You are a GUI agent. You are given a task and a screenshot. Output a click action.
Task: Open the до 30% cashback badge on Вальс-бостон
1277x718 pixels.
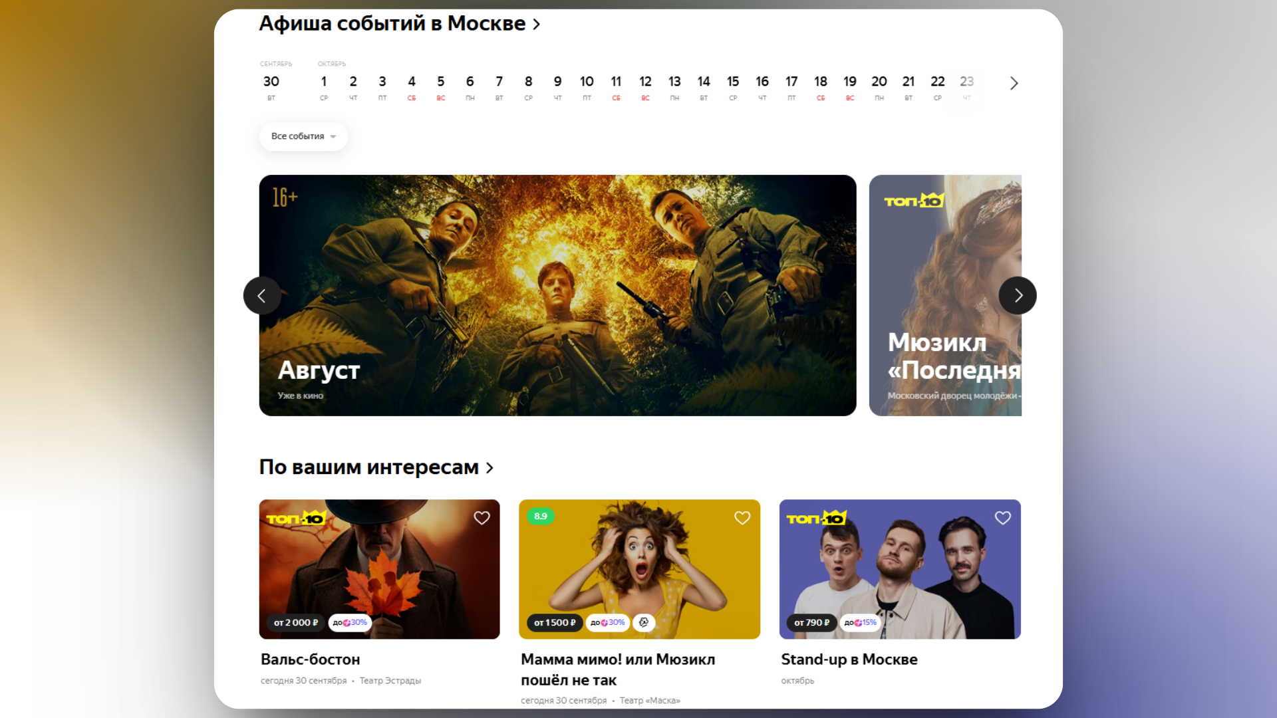[349, 623]
